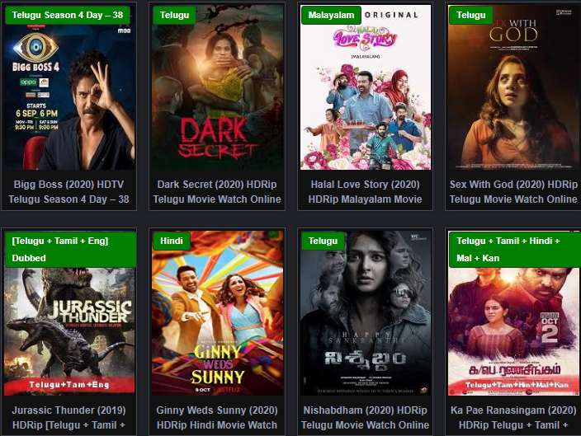The height and width of the screenshot is (436, 581).
Task: Click the 'Telugu Season 4 Day – 38' tag
Action: 68,15
